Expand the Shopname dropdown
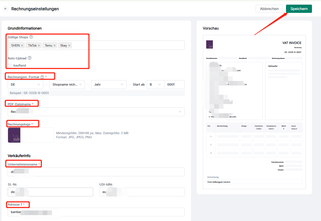This screenshot has width=321, height=221. pos(67,85)
